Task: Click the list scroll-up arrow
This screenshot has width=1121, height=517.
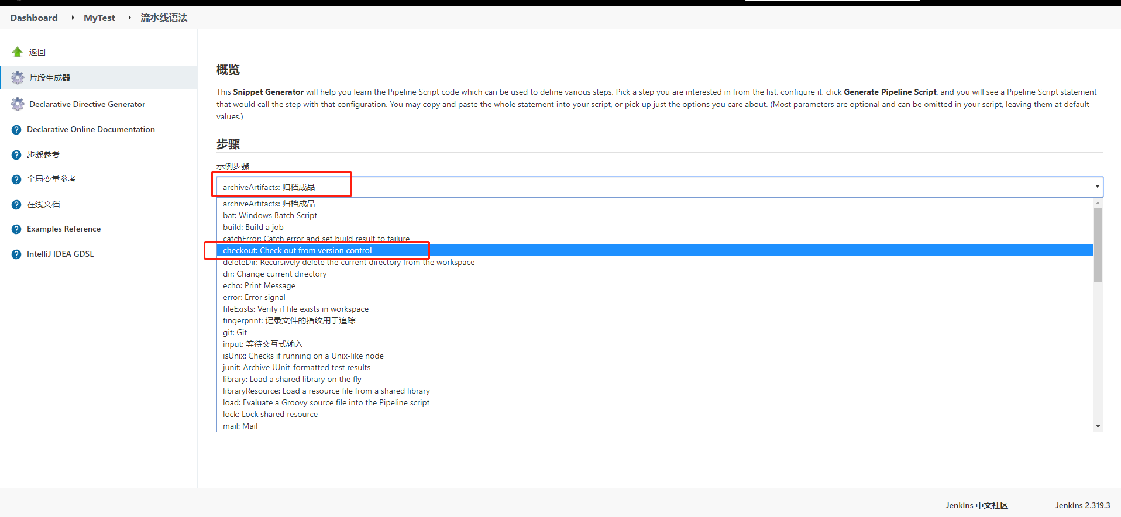Action: coord(1098,203)
